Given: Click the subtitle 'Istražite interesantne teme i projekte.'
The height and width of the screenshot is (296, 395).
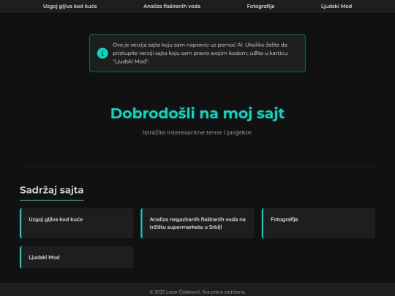Looking at the screenshot, I should pos(197,132).
